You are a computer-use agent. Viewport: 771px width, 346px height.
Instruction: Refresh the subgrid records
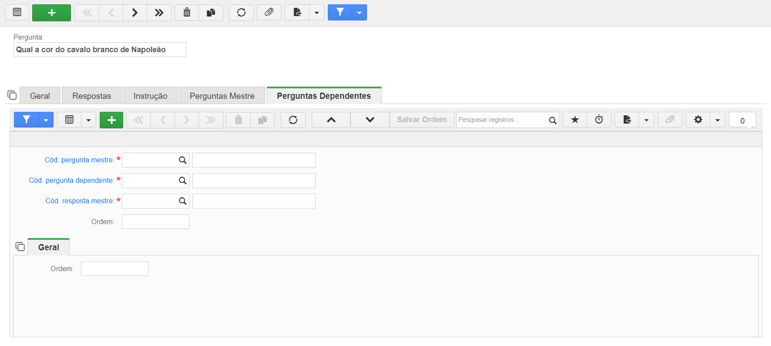293,120
